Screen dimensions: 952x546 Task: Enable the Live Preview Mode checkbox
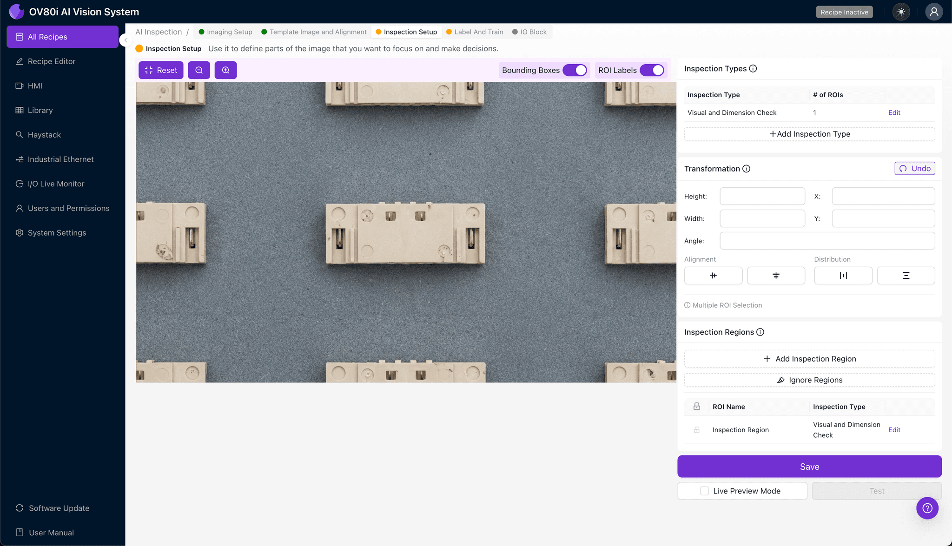[704, 491]
